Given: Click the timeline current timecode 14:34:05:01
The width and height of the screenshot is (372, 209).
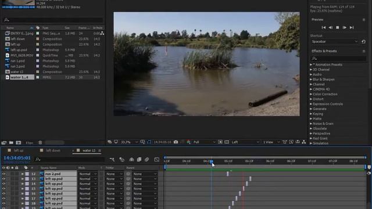Looking at the screenshot, I should pyautogui.click(x=17, y=158).
